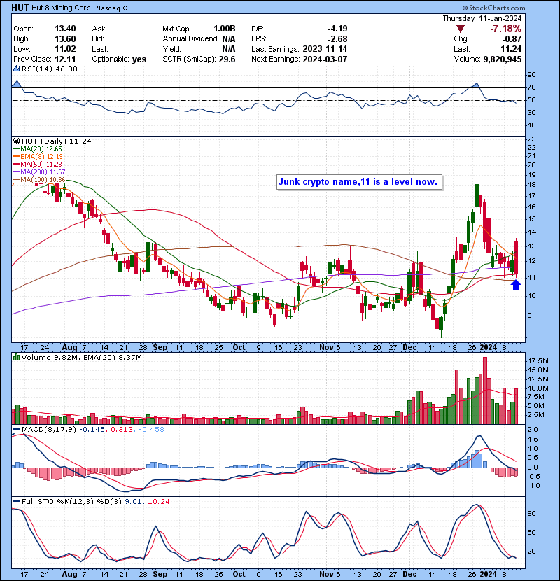Click the company name Hut 8 Mining Corp.
Viewport: 560px width, 581px height.
click(x=62, y=8)
